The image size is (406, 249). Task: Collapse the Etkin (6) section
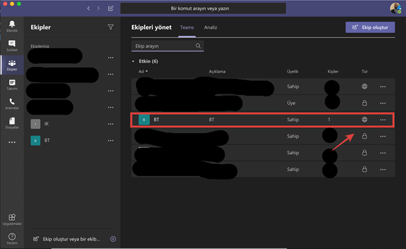133,61
